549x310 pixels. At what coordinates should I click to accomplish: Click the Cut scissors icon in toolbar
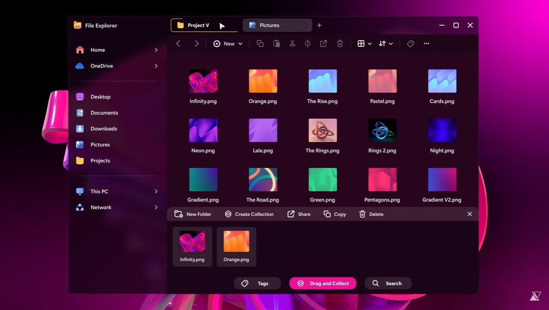point(292,44)
